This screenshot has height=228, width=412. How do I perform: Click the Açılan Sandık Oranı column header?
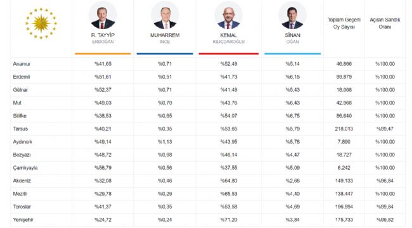pos(385,23)
